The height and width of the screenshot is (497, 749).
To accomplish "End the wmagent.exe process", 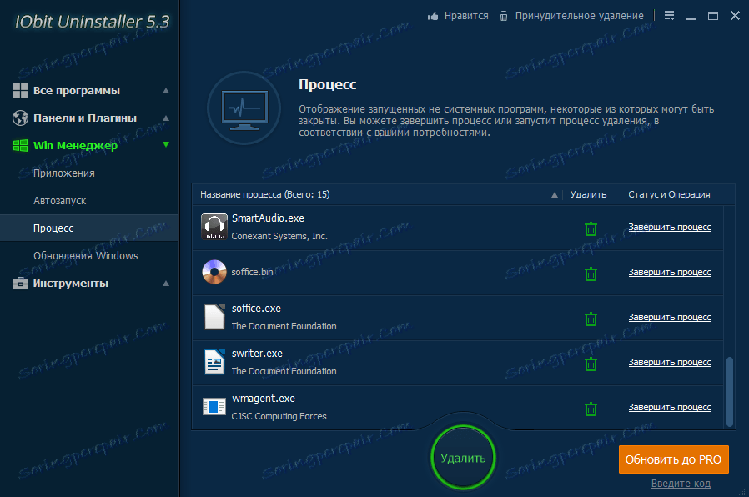I will click(669, 407).
